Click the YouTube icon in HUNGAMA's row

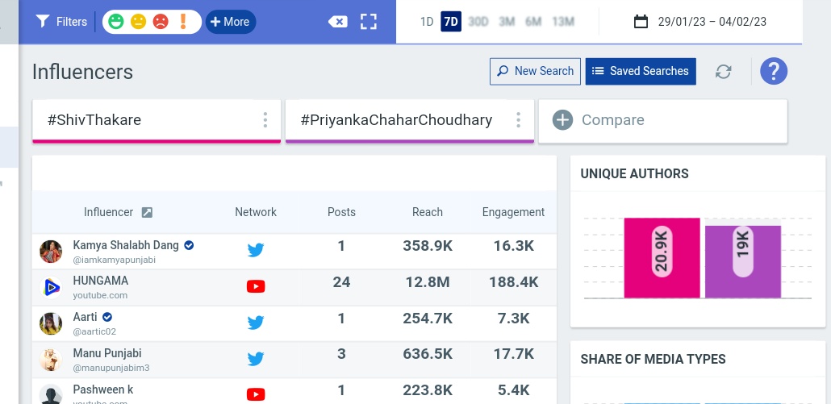pos(256,286)
